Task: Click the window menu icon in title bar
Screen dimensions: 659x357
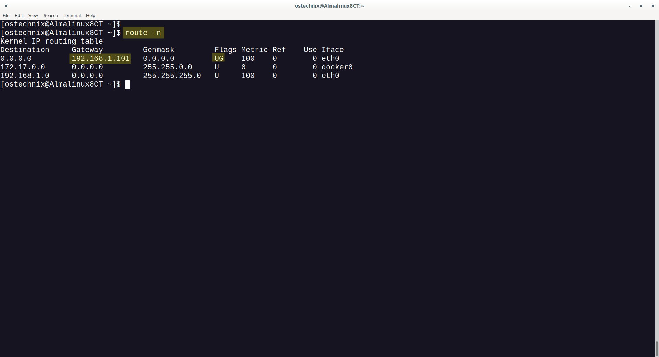Action: tap(6, 6)
